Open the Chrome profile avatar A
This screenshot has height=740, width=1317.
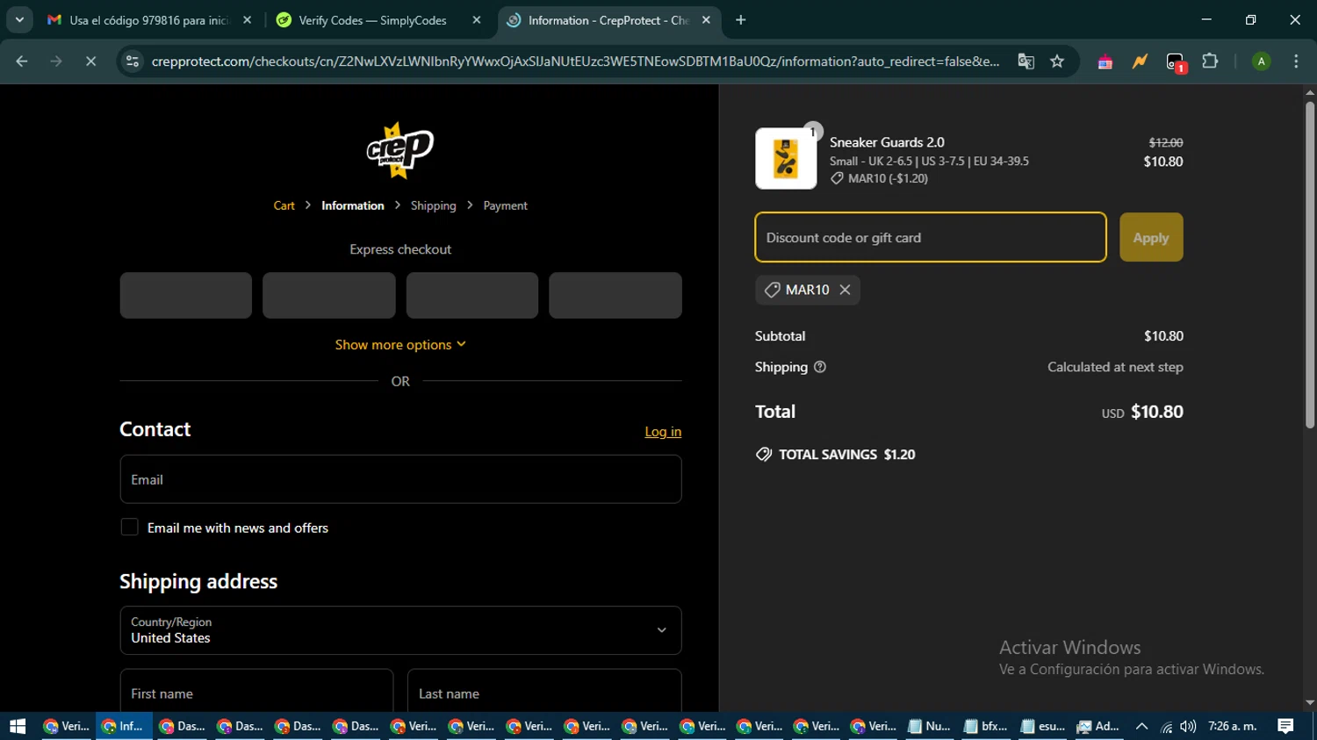pyautogui.click(x=1261, y=61)
